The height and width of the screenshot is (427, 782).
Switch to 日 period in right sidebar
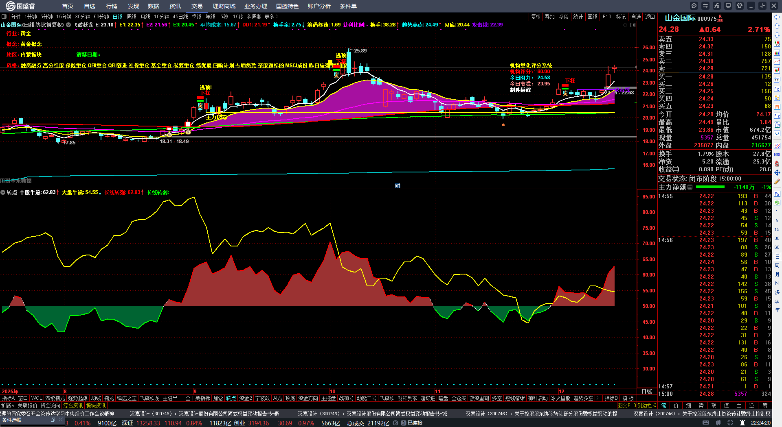pos(777,257)
